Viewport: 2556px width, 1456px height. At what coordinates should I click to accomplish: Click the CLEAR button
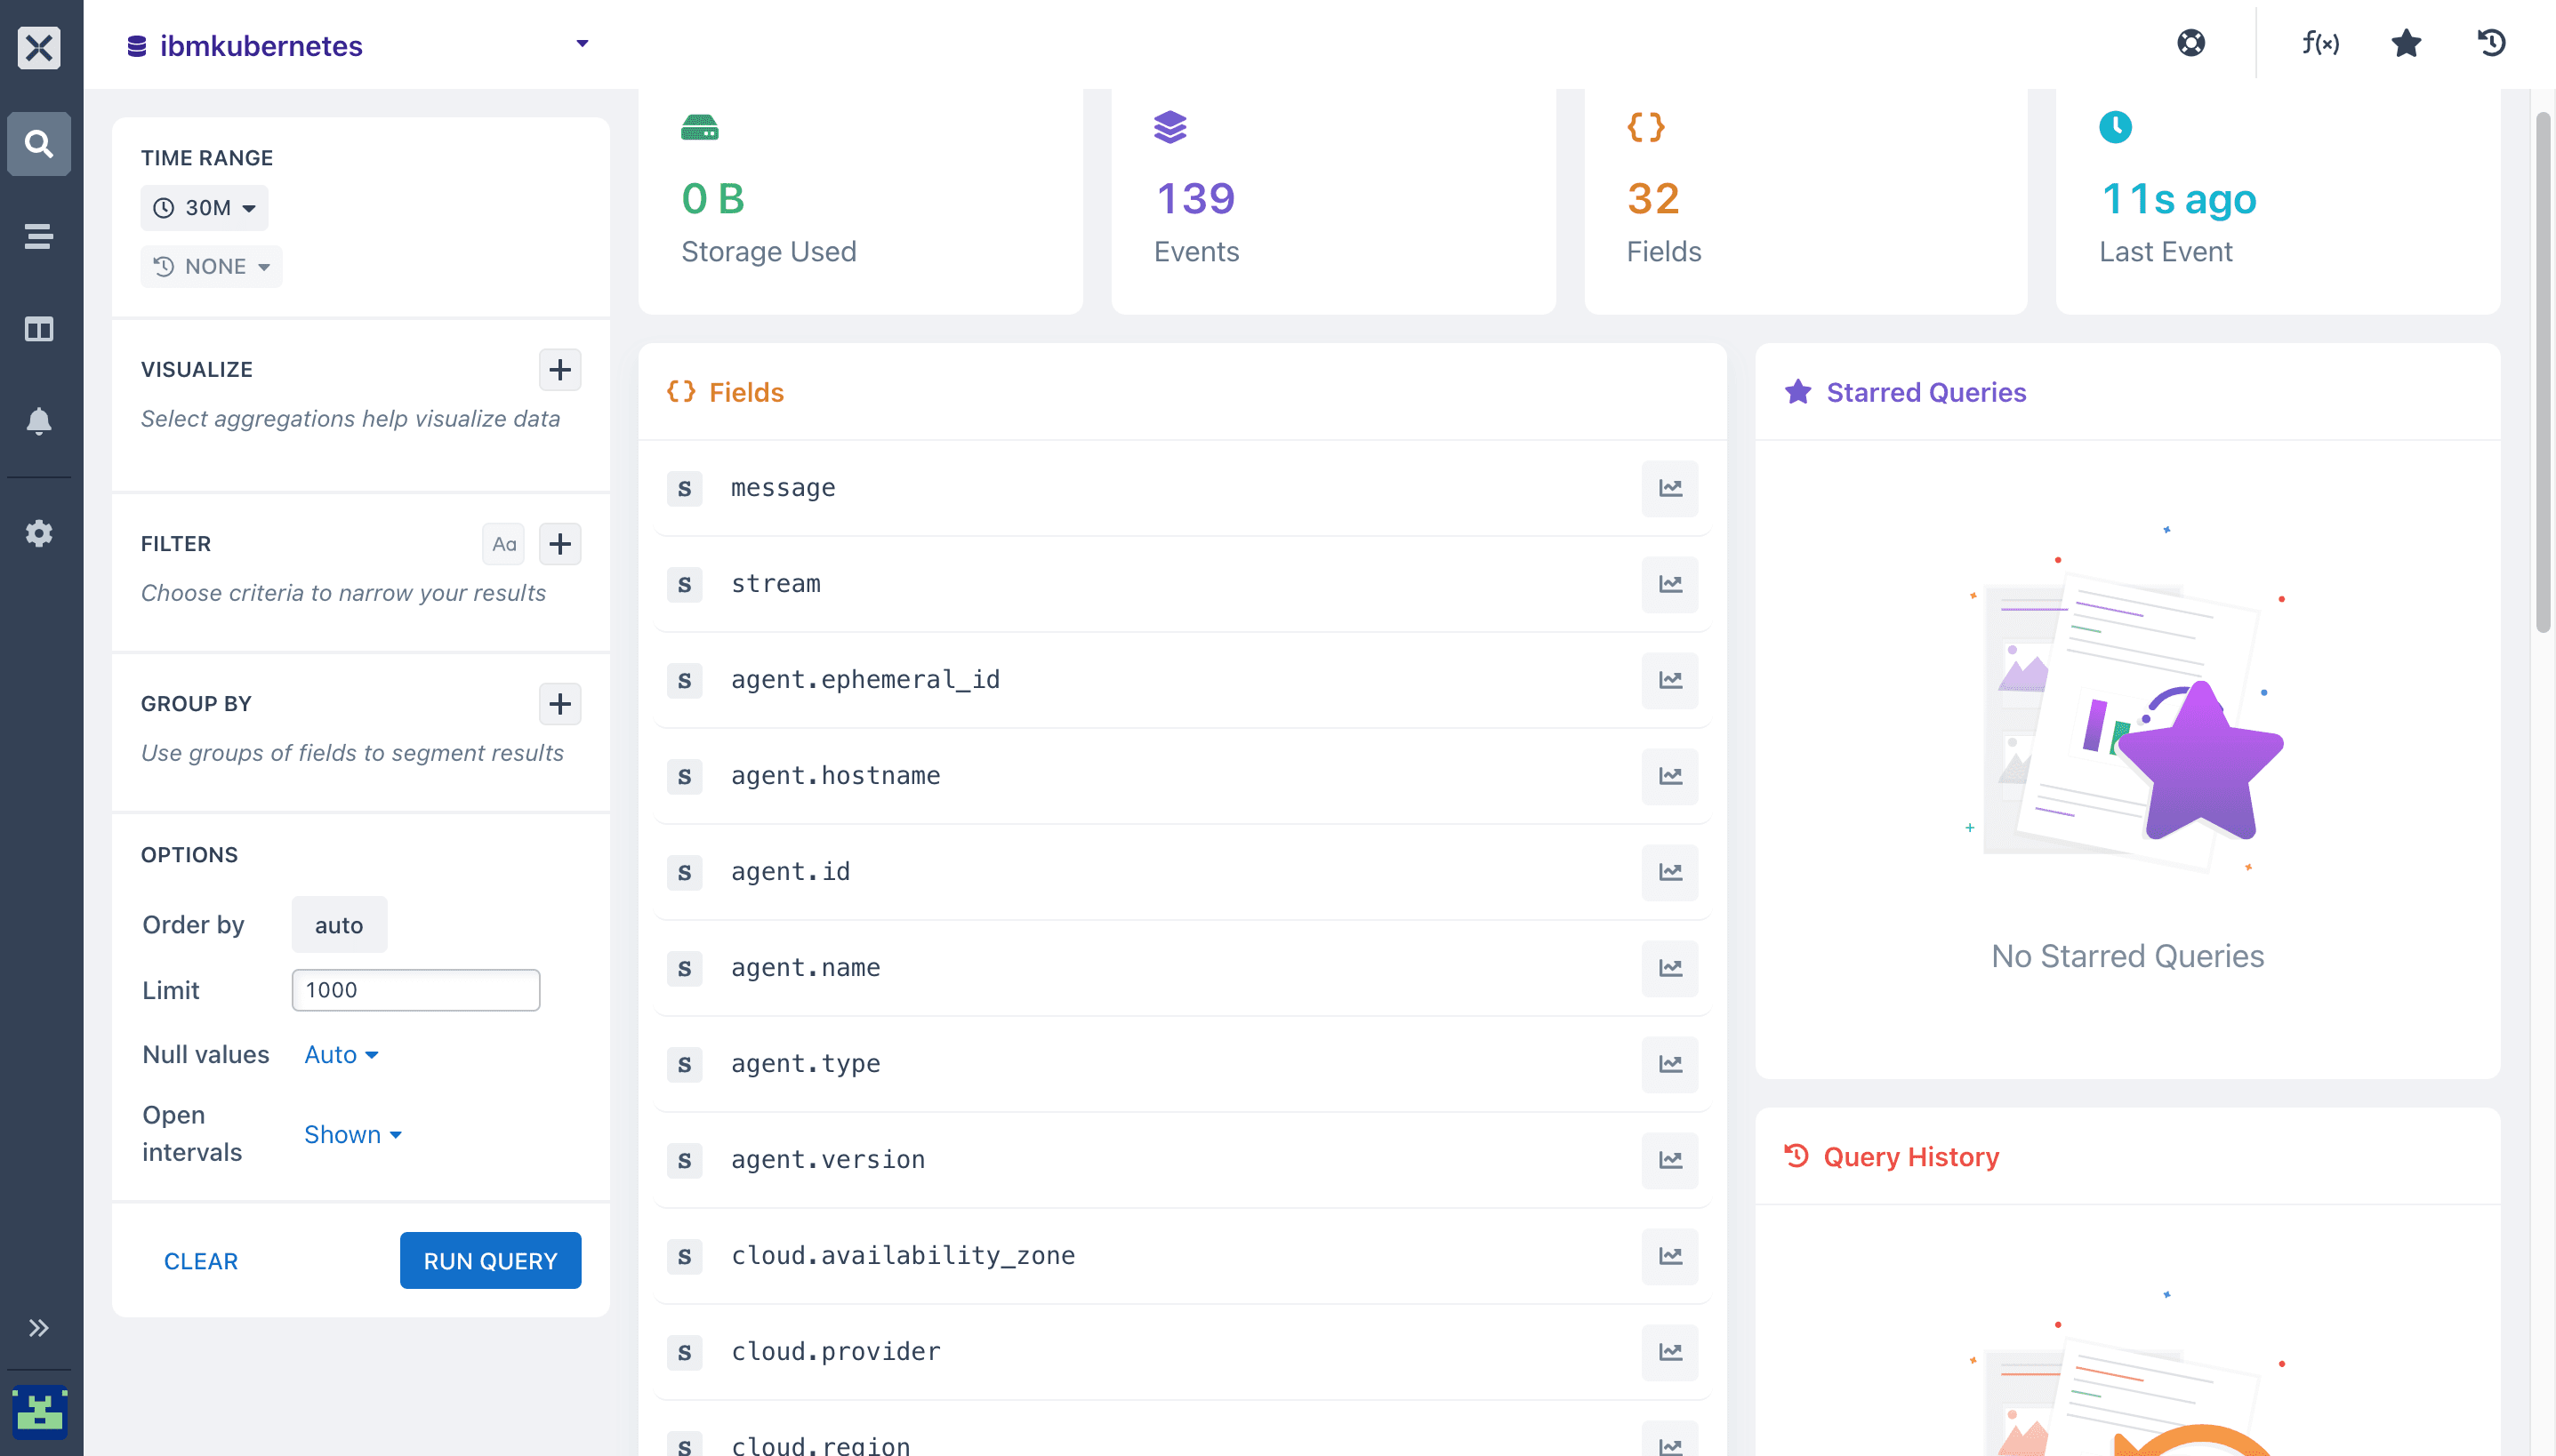tap(201, 1262)
